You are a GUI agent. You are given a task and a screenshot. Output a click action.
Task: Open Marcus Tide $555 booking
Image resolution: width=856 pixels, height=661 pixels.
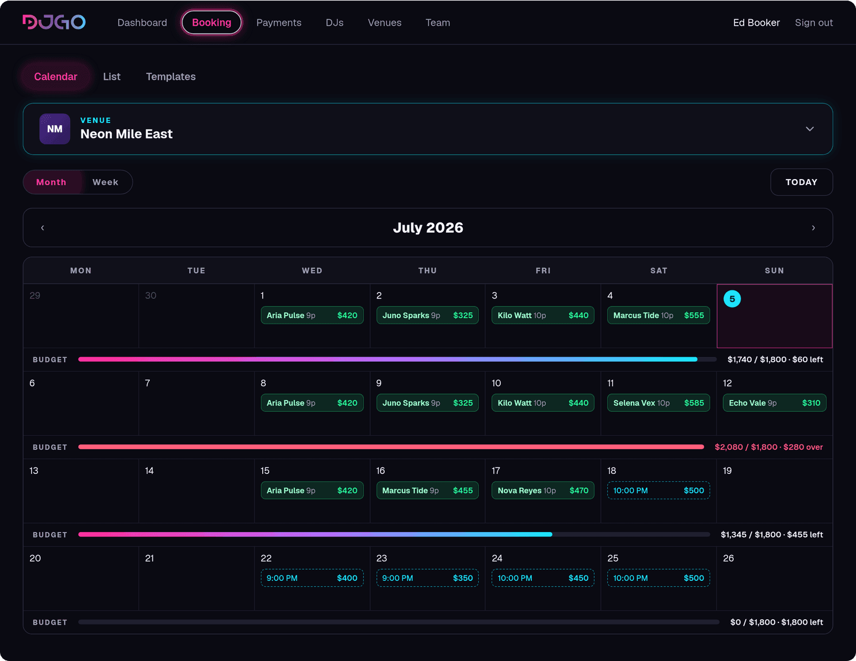[659, 316]
